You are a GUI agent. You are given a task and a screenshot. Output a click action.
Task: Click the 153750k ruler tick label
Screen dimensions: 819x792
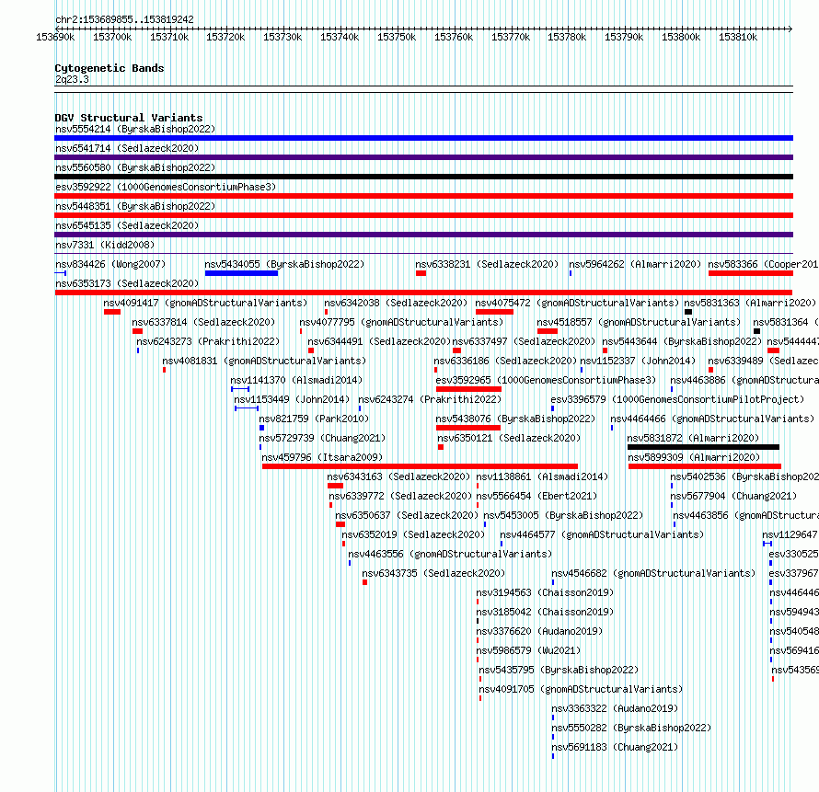tap(397, 37)
